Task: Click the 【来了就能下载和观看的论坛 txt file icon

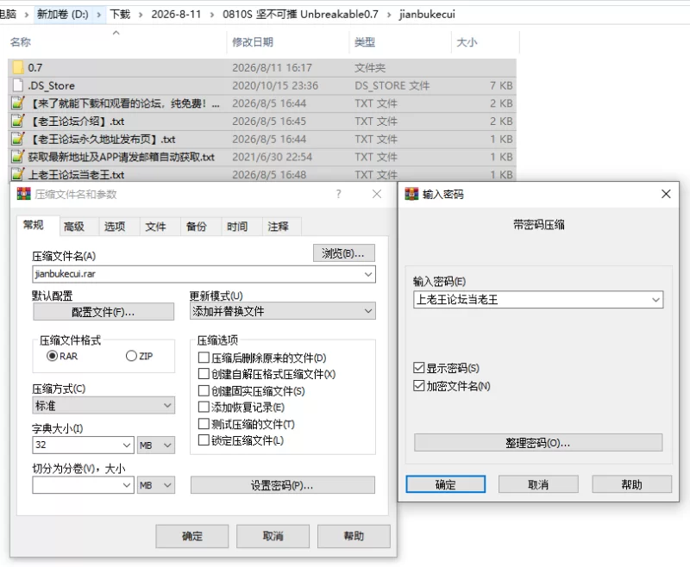Action: pos(17,103)
